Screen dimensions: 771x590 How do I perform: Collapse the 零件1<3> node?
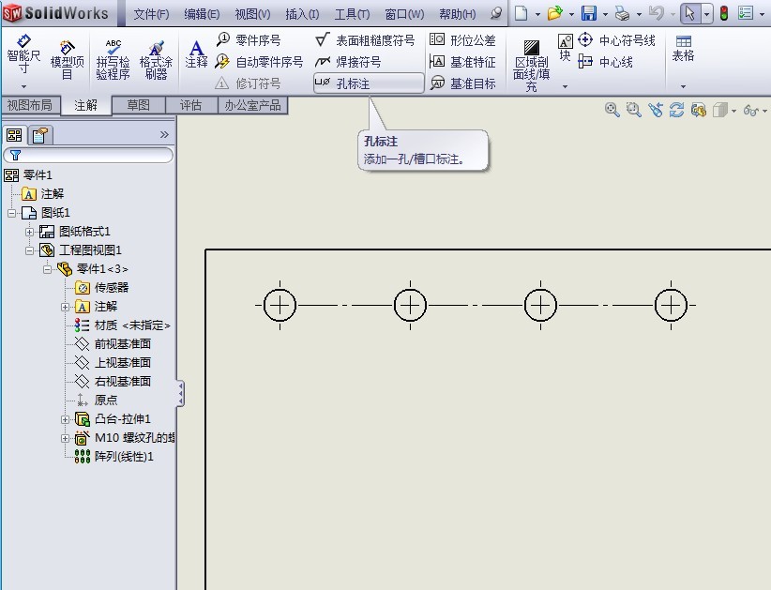click(x=47, y=269)
